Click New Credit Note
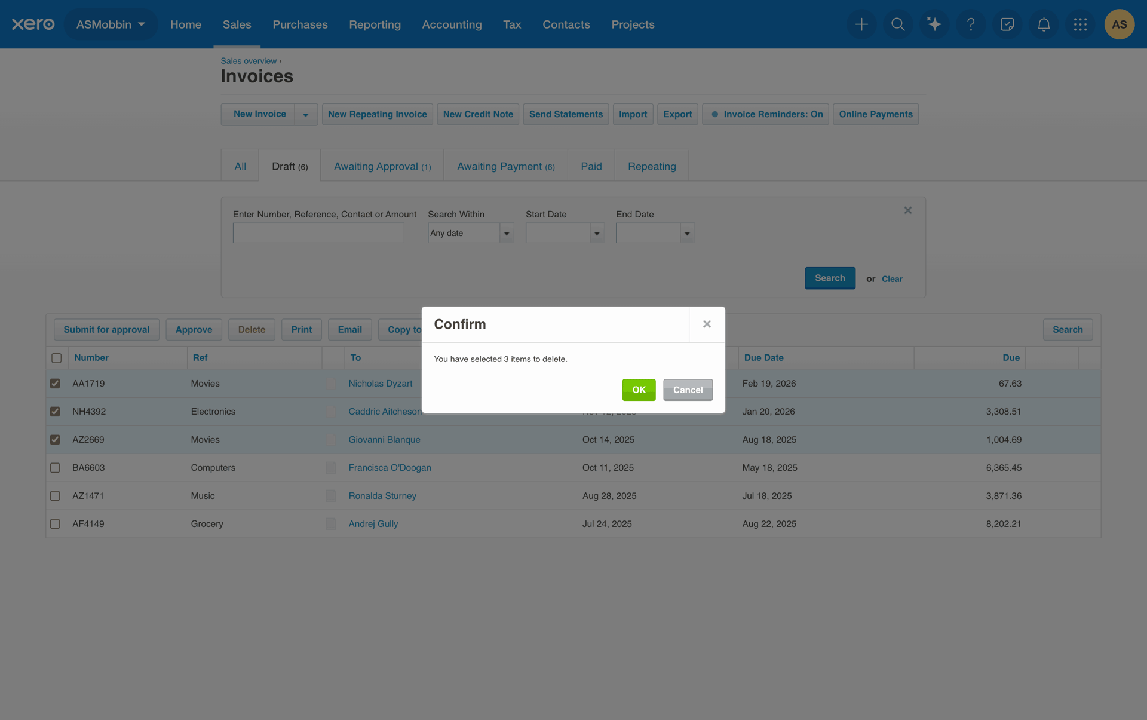1147x720 pixels. pos(478,114)
